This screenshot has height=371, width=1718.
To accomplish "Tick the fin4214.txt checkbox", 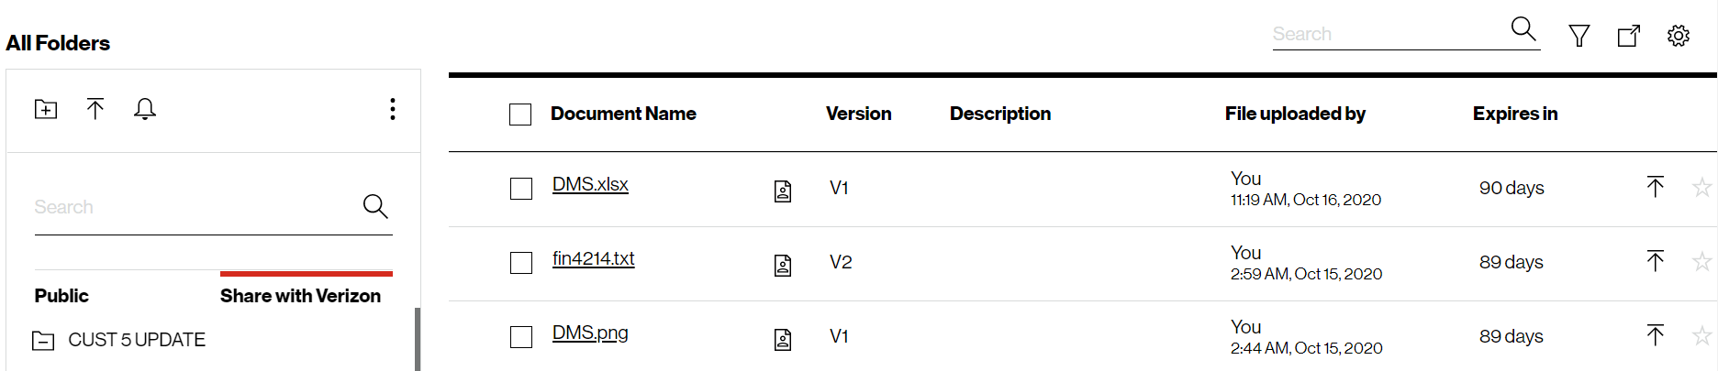I will click(x=521, y=263).
